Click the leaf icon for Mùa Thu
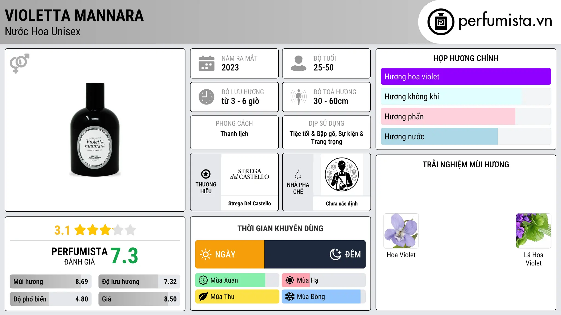This screenshot has height=315, width=561. [x=203, y=297]
